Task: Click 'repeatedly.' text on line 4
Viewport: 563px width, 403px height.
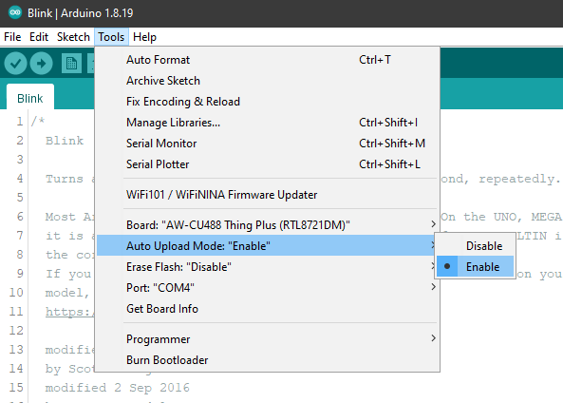Action: pos(519,179)
